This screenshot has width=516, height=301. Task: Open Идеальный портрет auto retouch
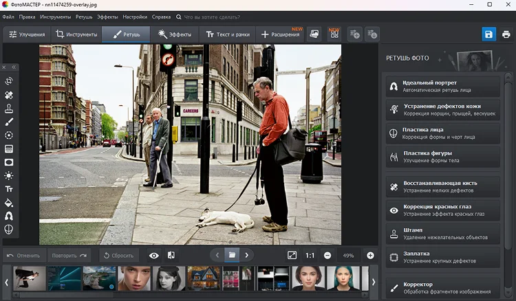coord(443,87)
